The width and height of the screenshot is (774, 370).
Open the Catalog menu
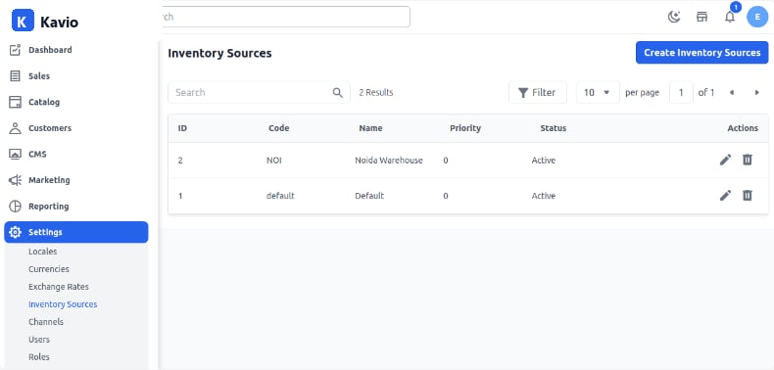coord(76,102)
